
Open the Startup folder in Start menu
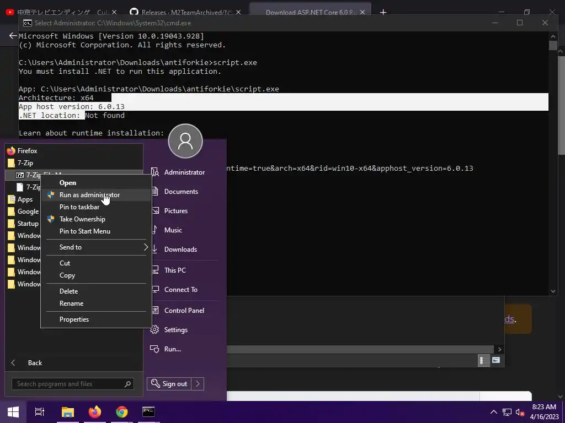tap(23, 224)
